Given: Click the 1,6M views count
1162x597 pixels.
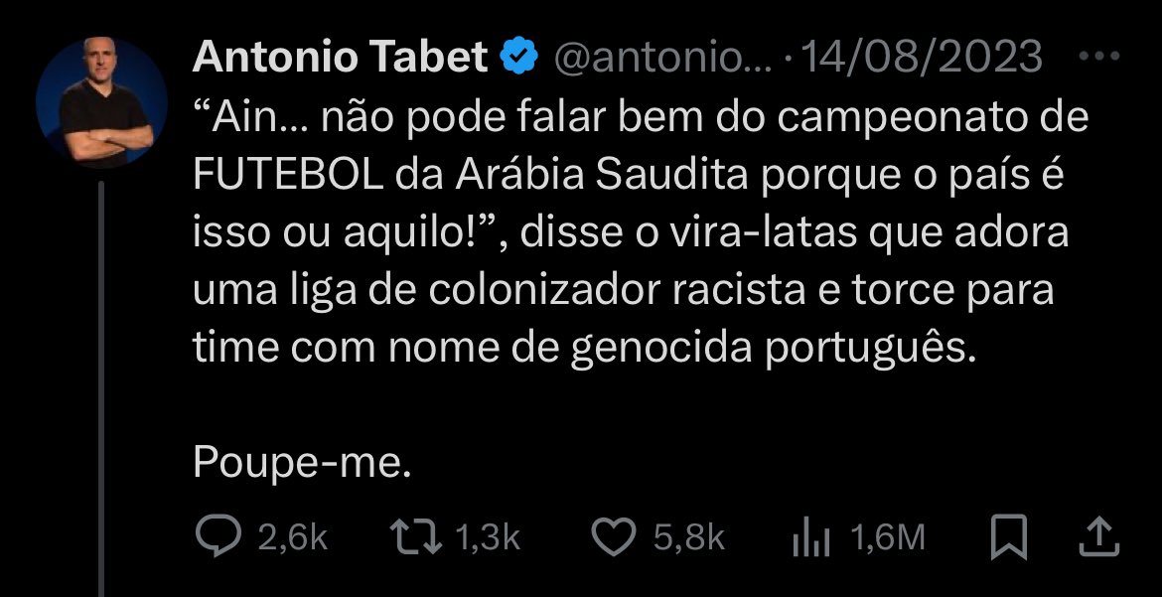Looking at the screenshot, I should (888, 538).
